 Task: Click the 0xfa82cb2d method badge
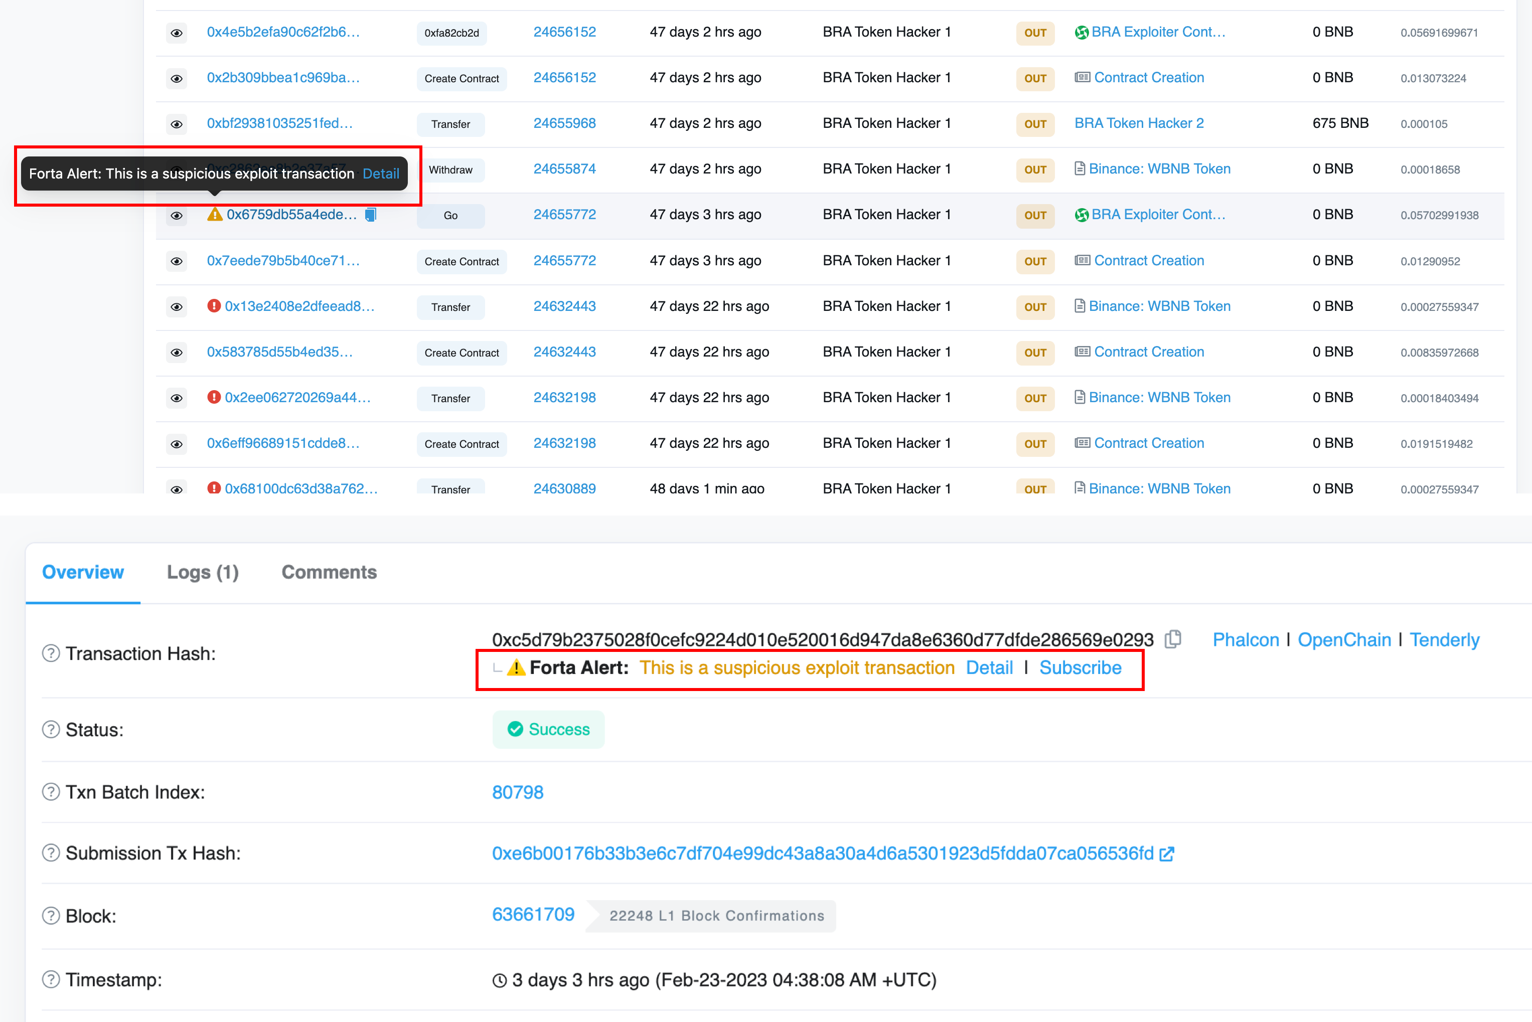pyautogui.click(x=452, y=33)
